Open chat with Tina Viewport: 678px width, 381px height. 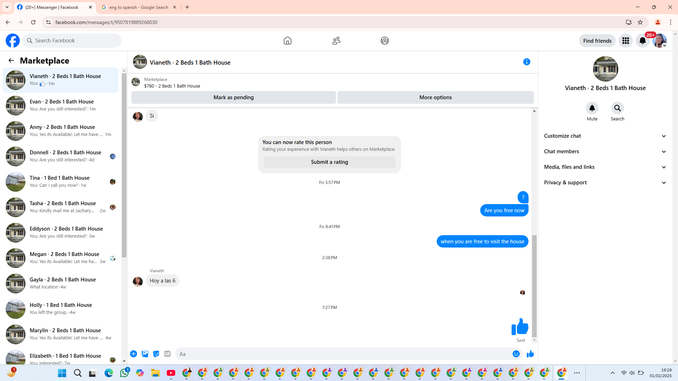point(61,181)
